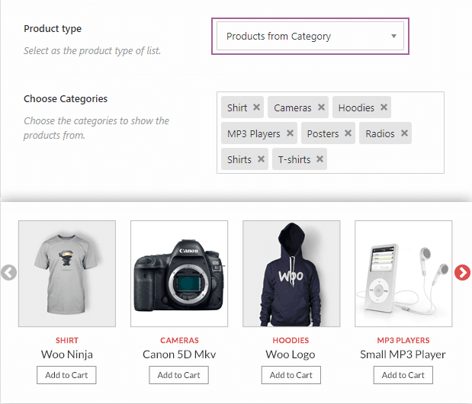Go to next carousel slide arrow
Screen dimensions: 472x404
pos(462,273)
